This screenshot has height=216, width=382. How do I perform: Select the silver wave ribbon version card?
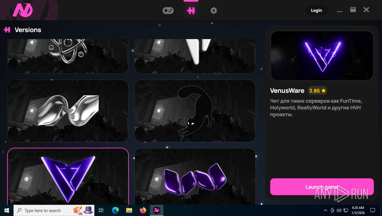pos(68,111)
